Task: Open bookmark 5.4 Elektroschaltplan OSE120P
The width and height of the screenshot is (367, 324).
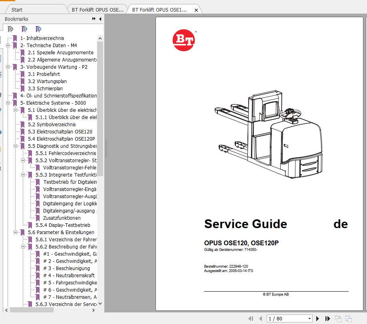Action: 62,139
